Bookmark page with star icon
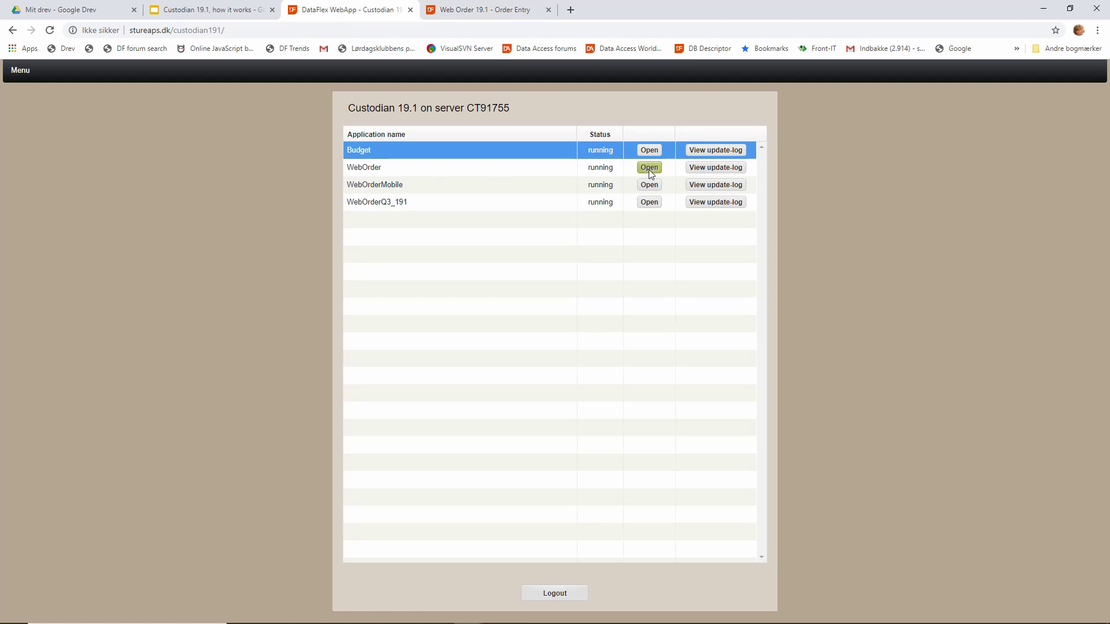 click(1056, 30)
